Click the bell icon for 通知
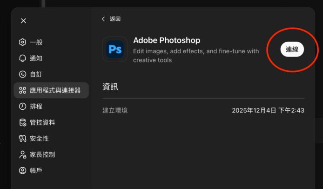323x189 pixels. (22, 58)
